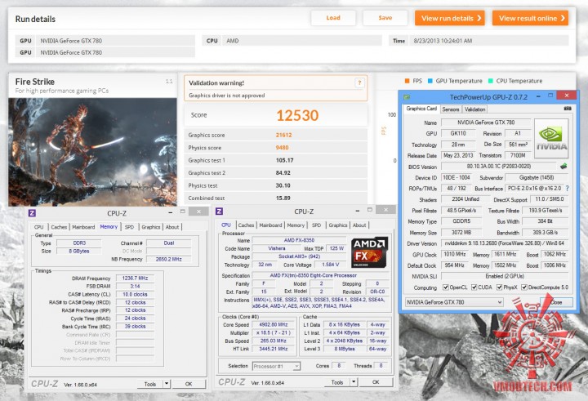Open the Processor #1 selection dropdown
The image size is (588, 401).
276,366
